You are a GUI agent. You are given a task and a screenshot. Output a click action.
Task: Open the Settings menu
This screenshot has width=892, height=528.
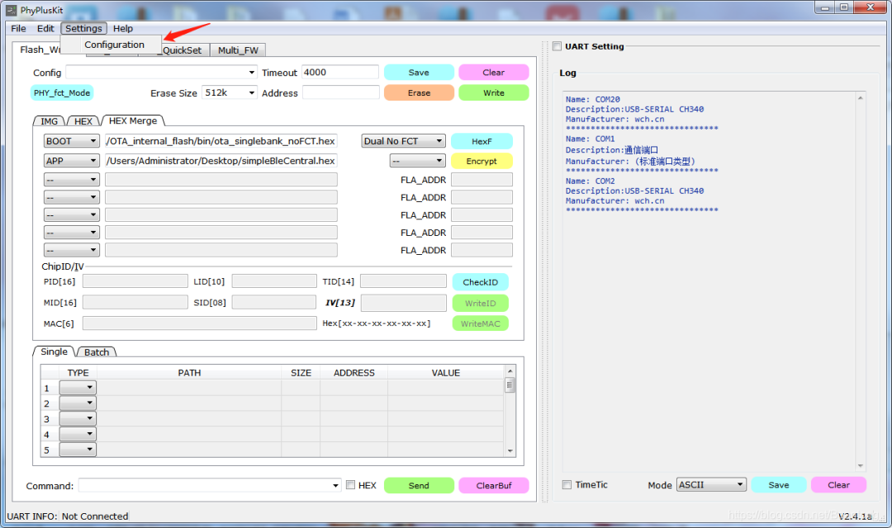pos(83,28)
